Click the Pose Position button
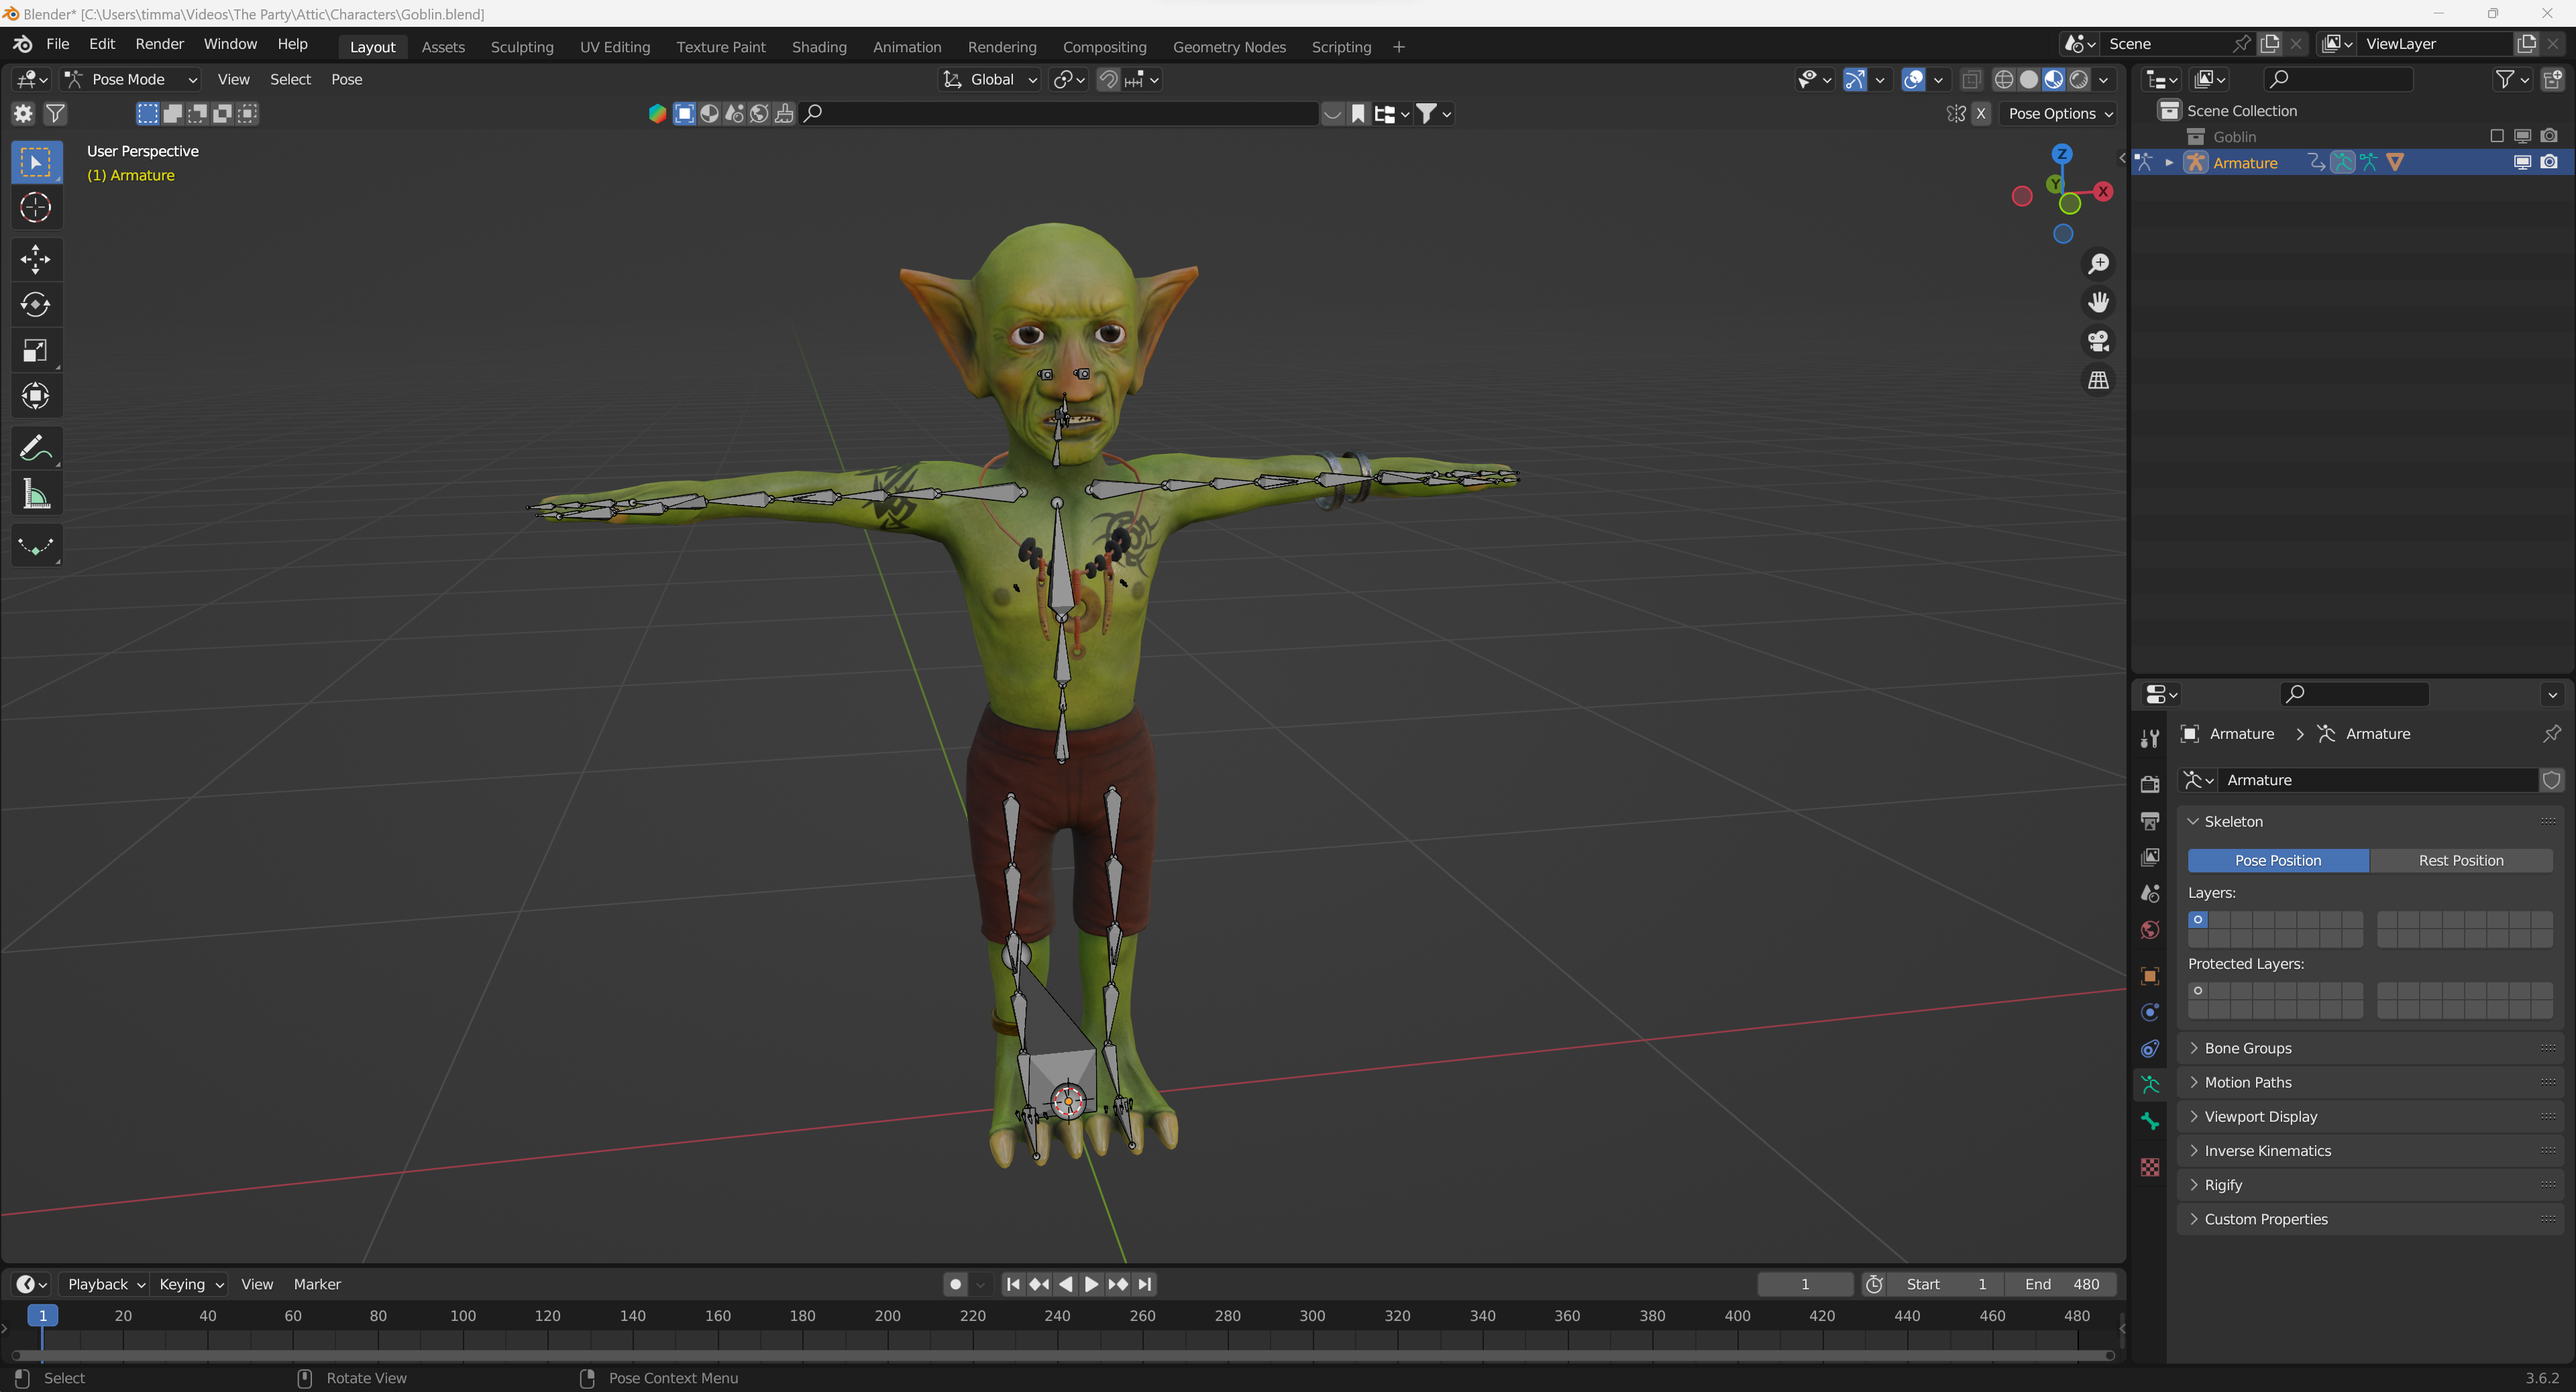 2277,860
